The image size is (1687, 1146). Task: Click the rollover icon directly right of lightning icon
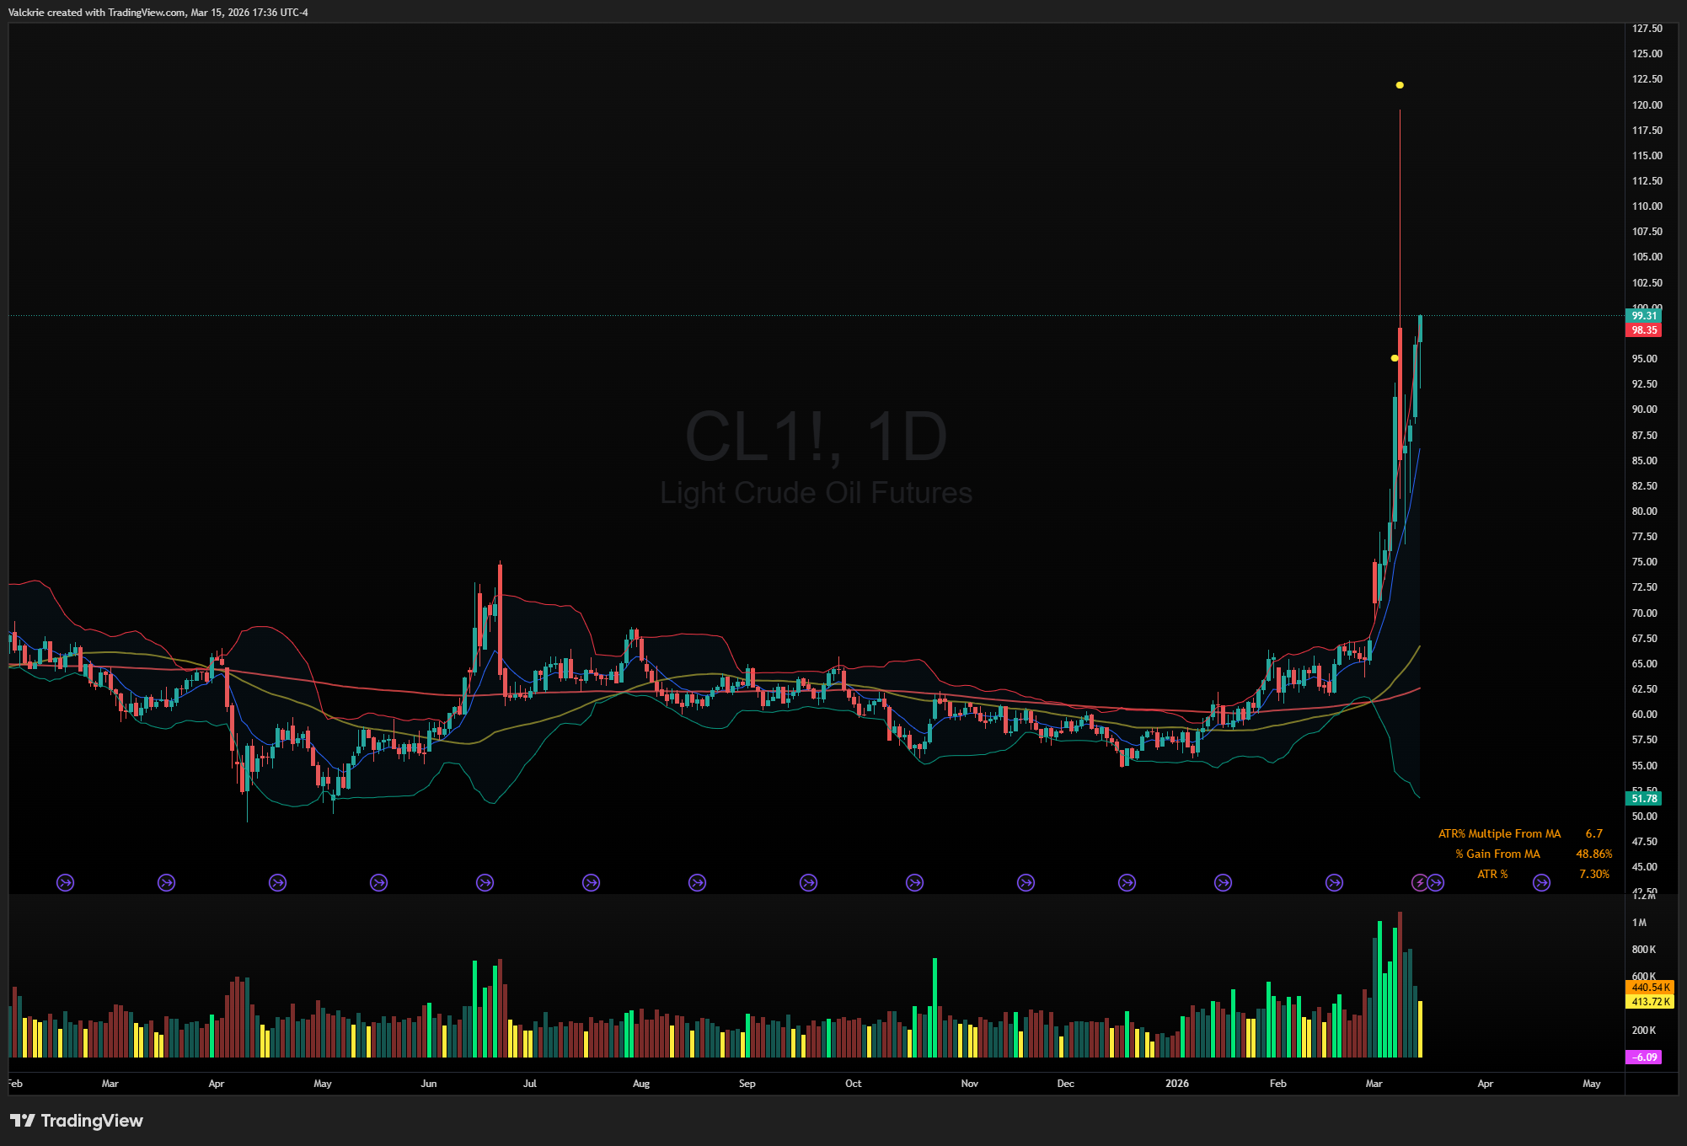[x=1436, y=882]
